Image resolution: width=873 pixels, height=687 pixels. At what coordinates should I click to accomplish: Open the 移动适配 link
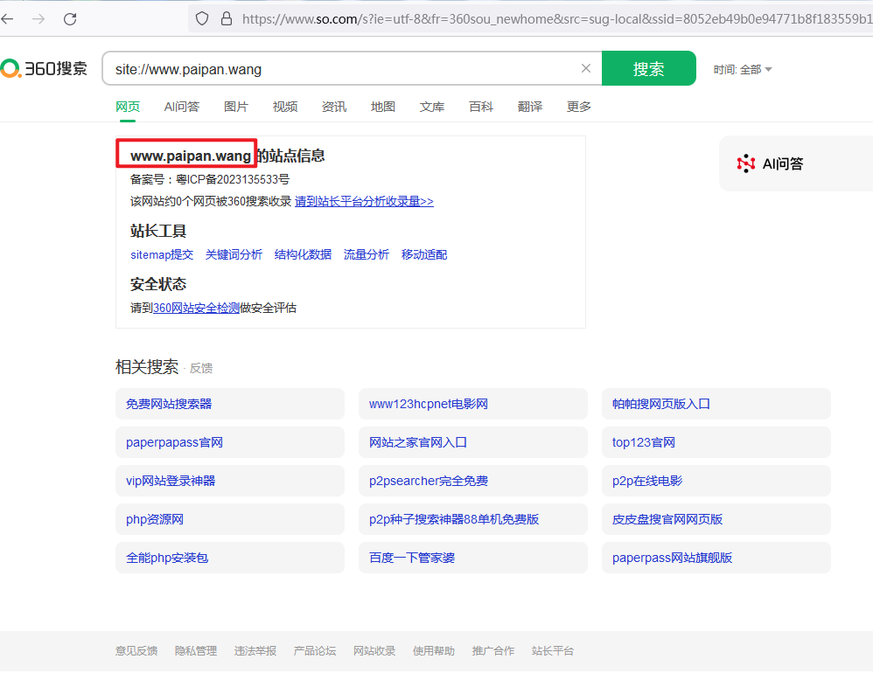(424, 254)
